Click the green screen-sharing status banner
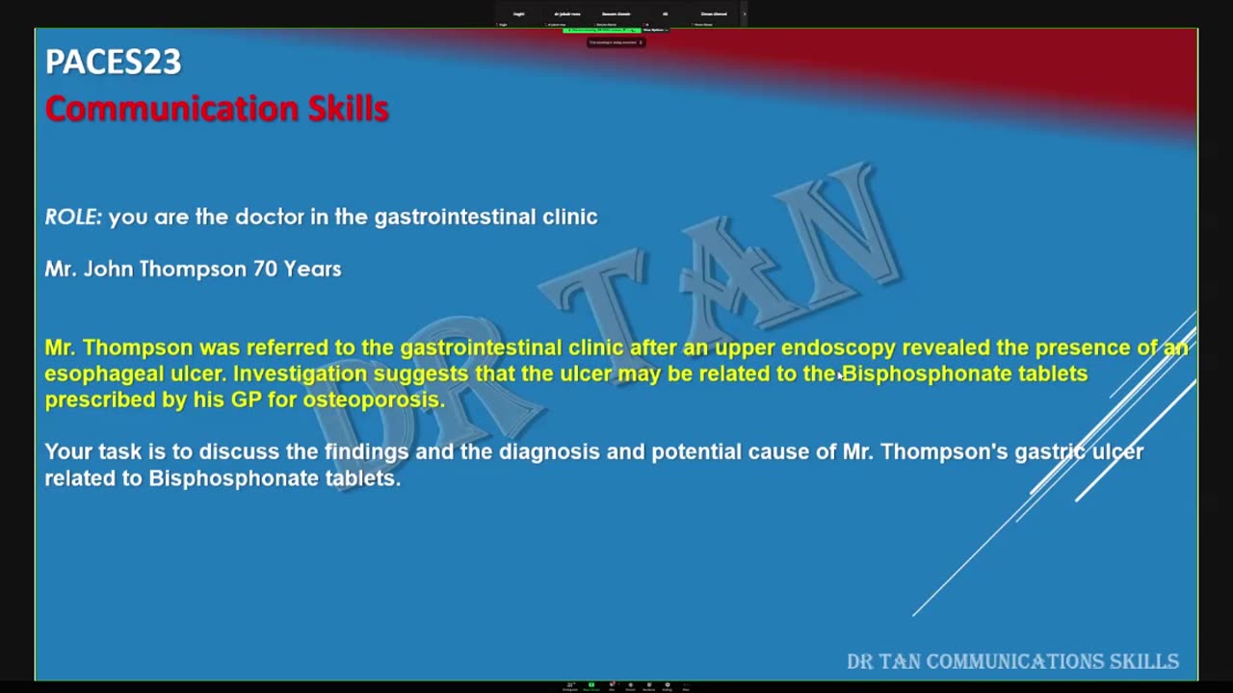The image size is (1233, 693). click(x=602, y=30)
